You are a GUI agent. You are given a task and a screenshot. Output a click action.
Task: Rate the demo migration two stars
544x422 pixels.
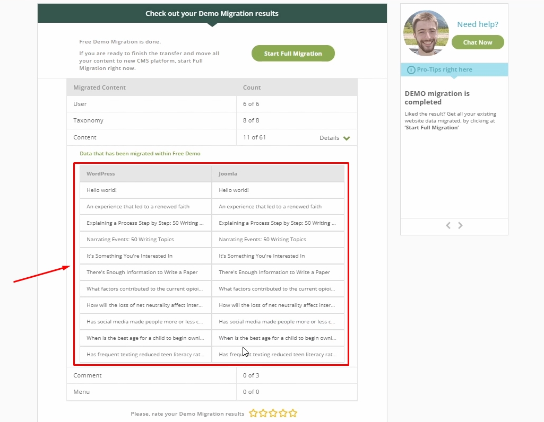coord(263,413)
